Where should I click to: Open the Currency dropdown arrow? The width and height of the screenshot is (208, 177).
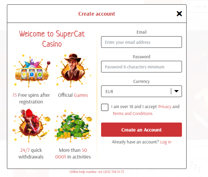pos(176,92)
